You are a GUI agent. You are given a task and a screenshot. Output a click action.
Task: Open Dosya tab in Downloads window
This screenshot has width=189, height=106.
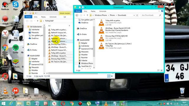[78, 11]
